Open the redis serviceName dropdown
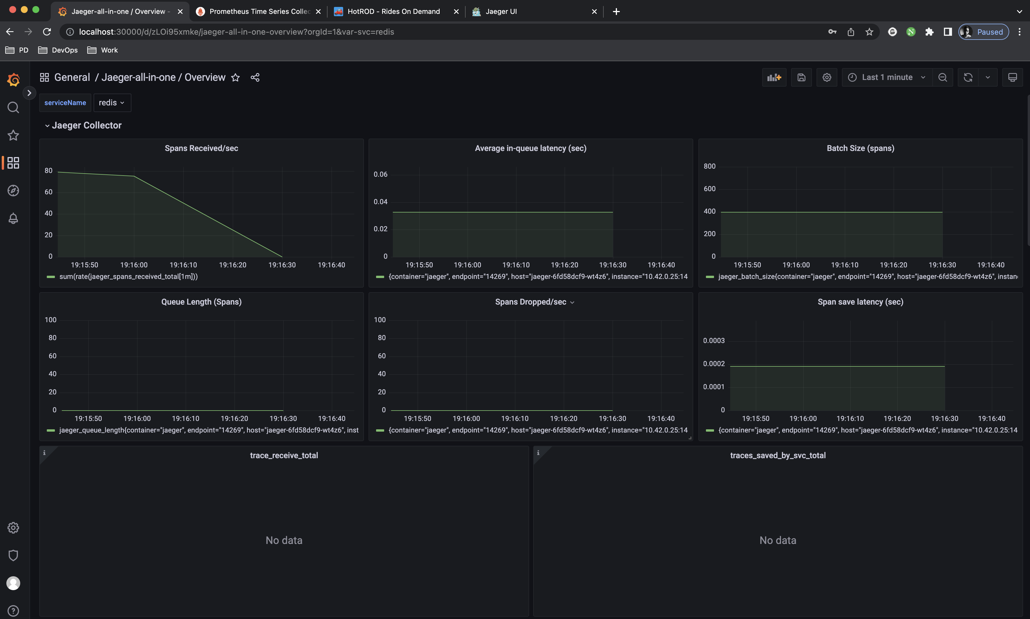1030x619 pixels. [x=112, y=102]
